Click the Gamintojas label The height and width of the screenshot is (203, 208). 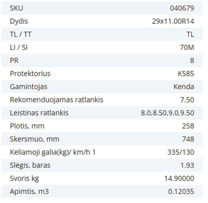(28, 87)
